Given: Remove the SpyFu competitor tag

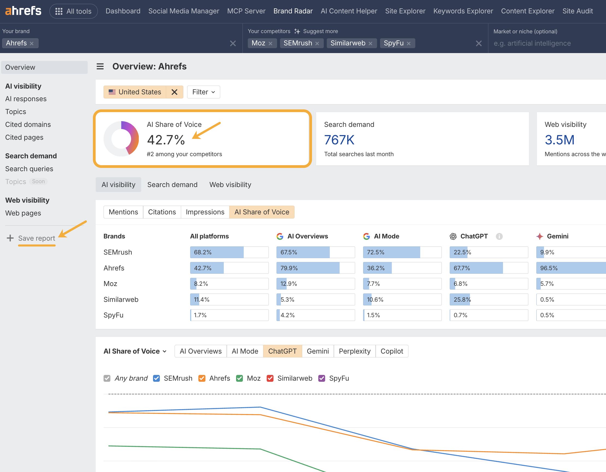Looking at the screenshot, I should pos(408,43).
